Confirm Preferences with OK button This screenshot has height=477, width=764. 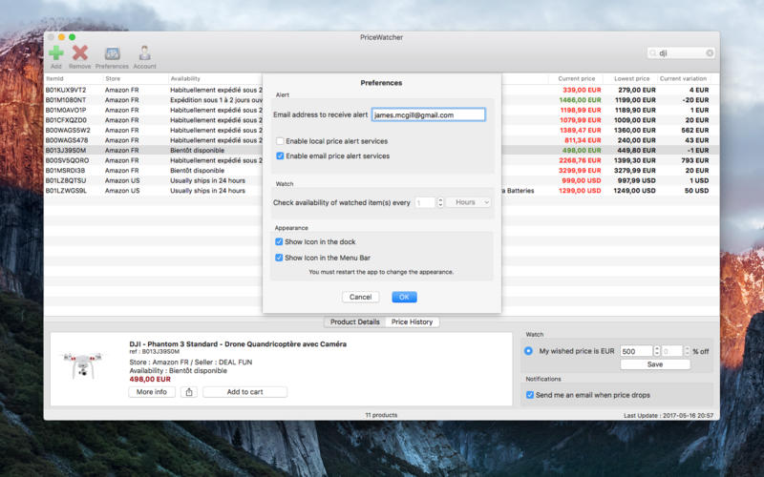coord(404,297)
